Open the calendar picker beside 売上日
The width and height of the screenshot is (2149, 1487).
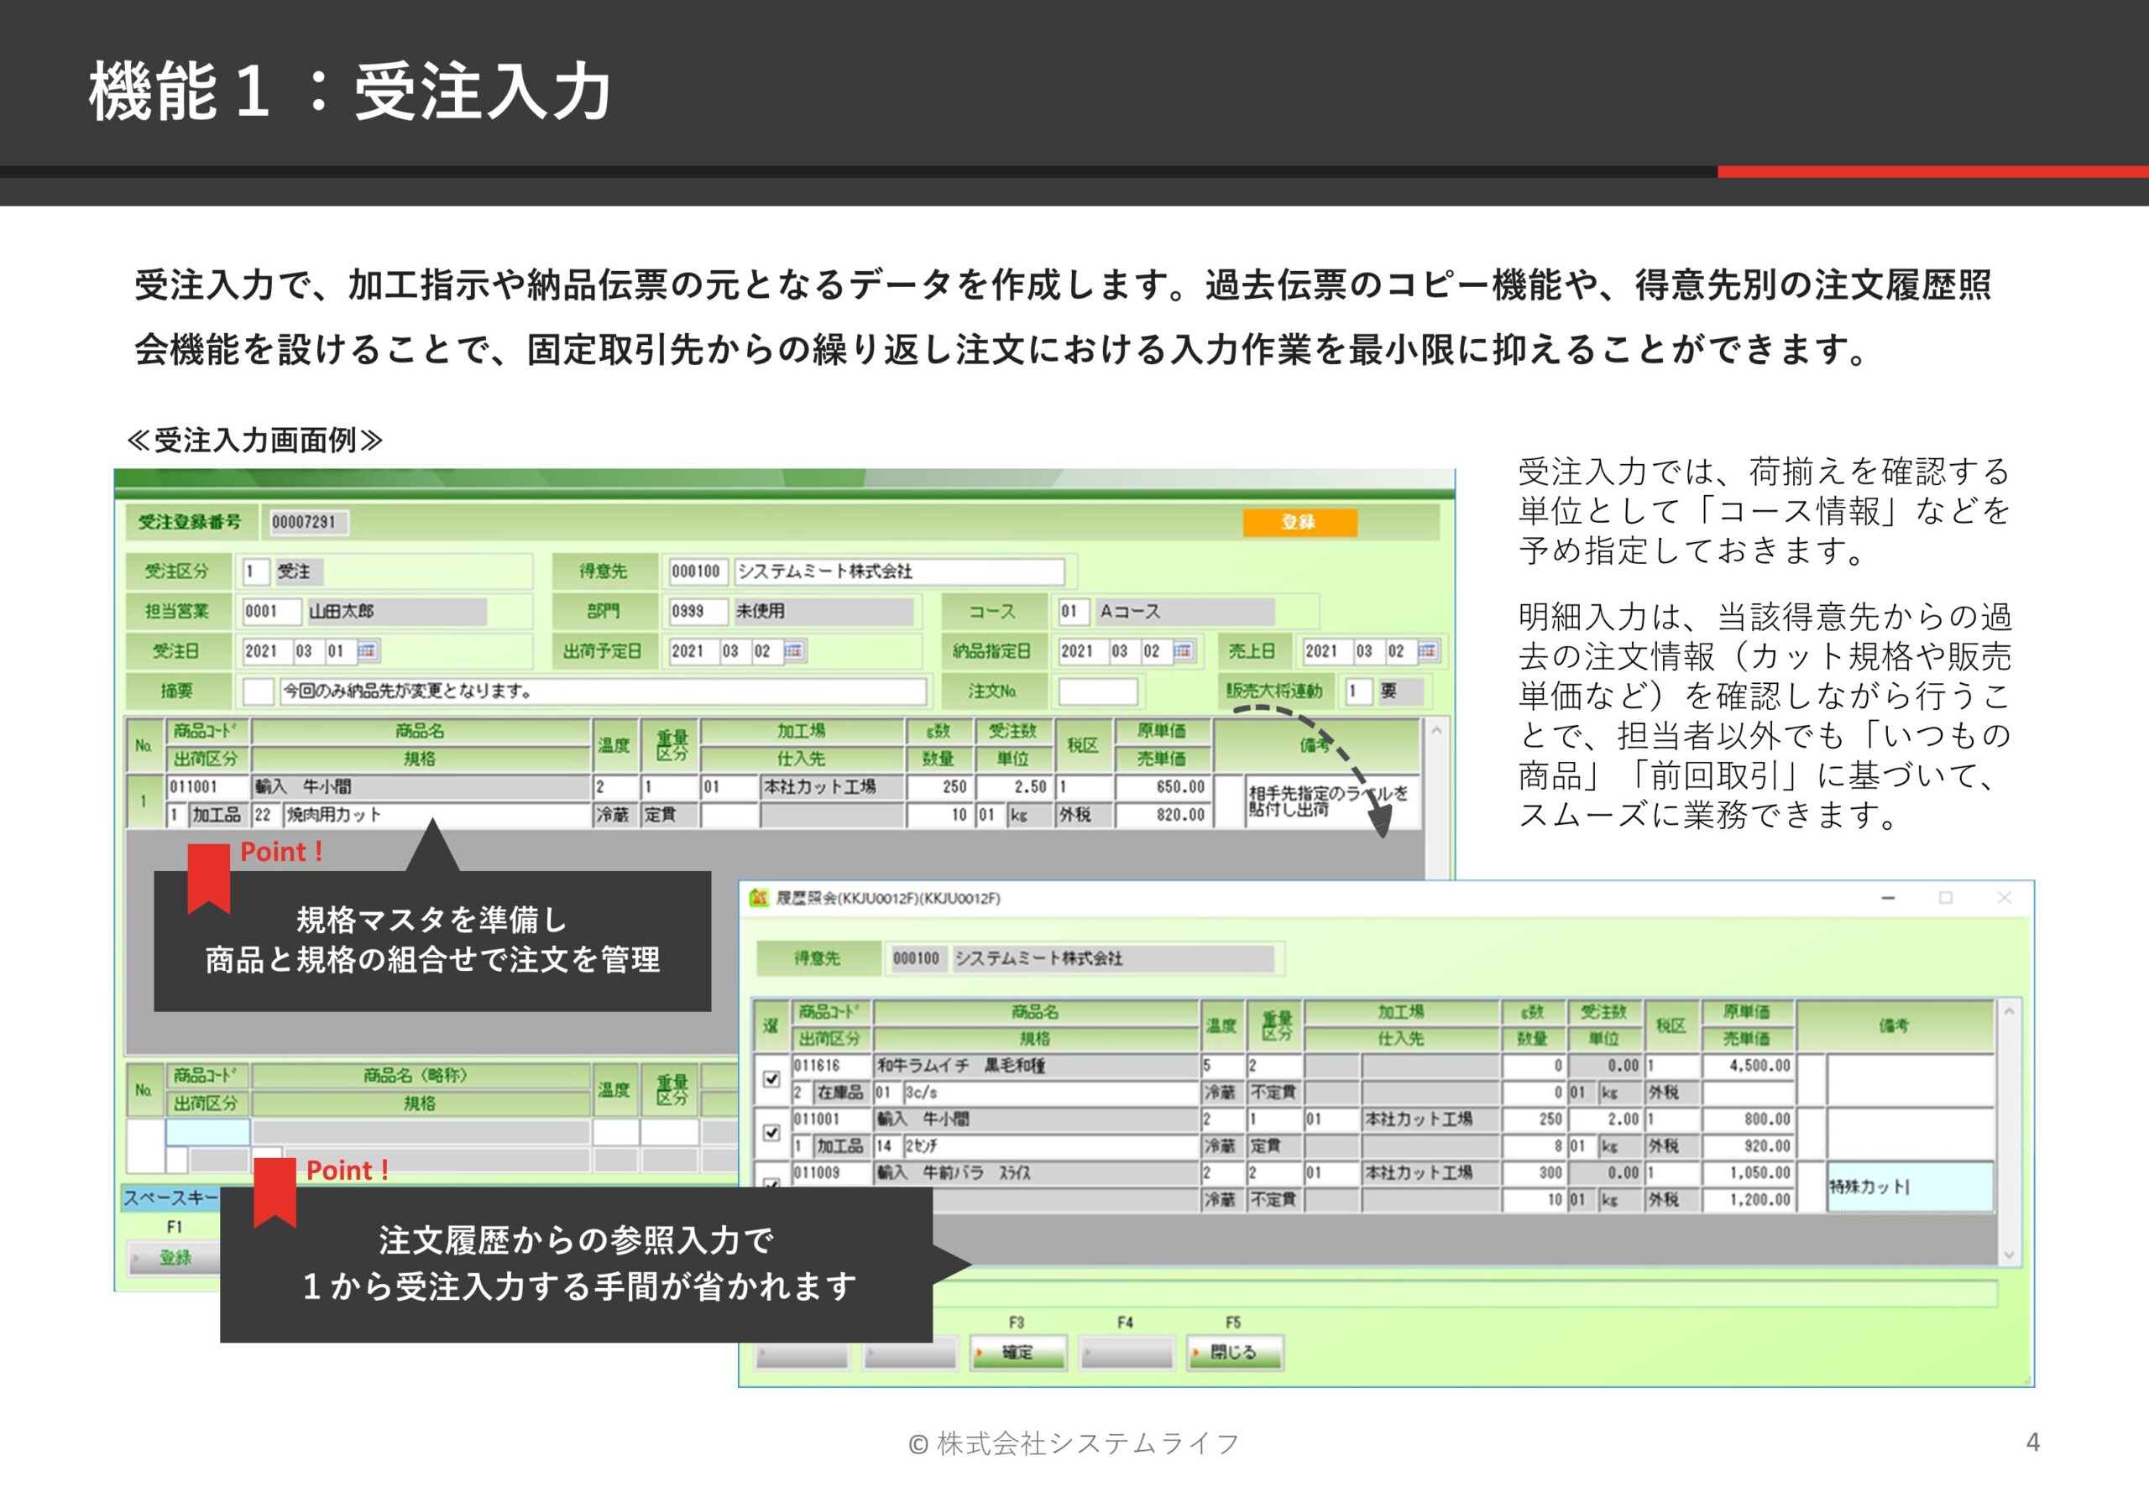(x=1427, y=651)
